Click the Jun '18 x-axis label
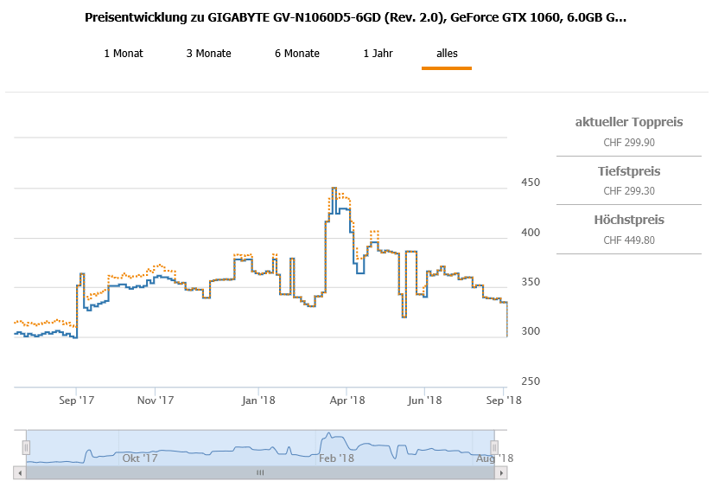Image resolution: width=712 pixels, height=487 pixels. click(x=424, y=400)
